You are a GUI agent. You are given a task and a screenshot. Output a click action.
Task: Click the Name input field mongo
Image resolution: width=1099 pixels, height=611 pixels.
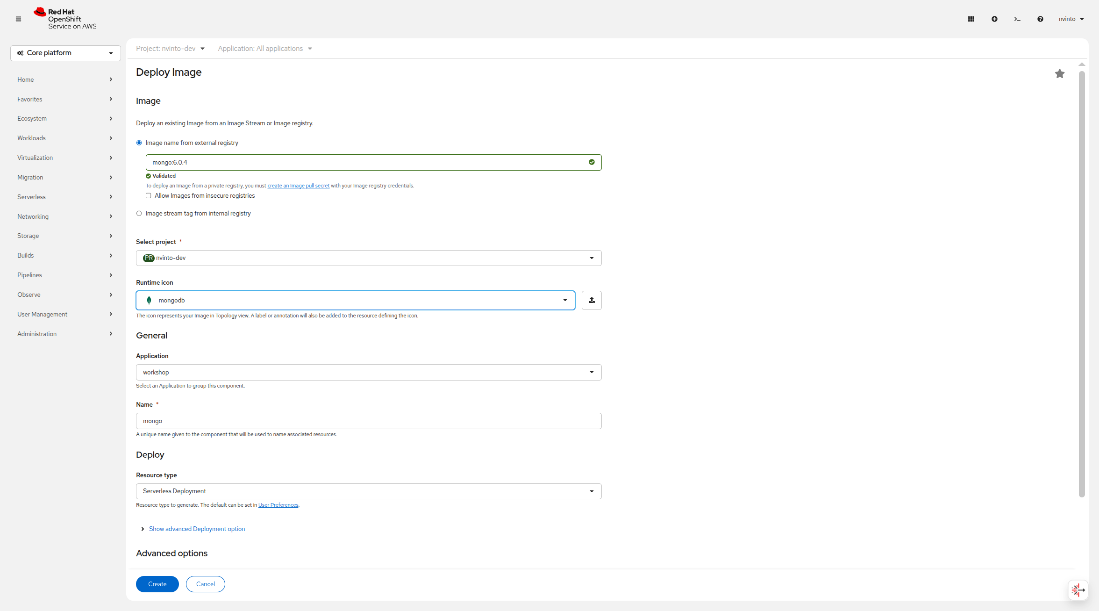click(x=369, y=421)
